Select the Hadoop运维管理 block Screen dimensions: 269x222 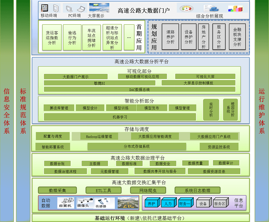(99, 136)
